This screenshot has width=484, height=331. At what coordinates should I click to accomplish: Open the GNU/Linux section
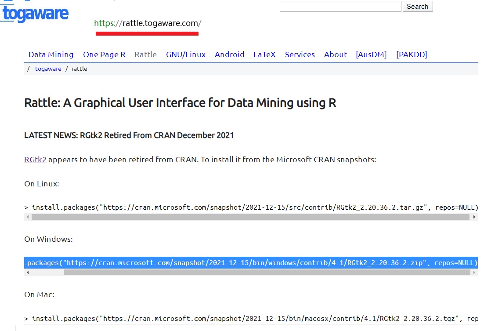(x=186, y=55)
